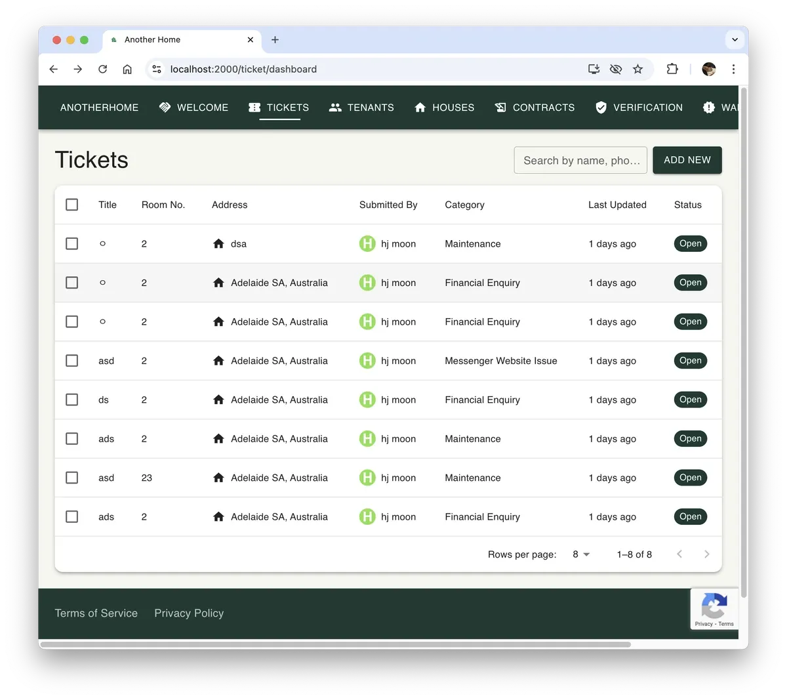Bookmark this page with the star icon

pos(637,69)
